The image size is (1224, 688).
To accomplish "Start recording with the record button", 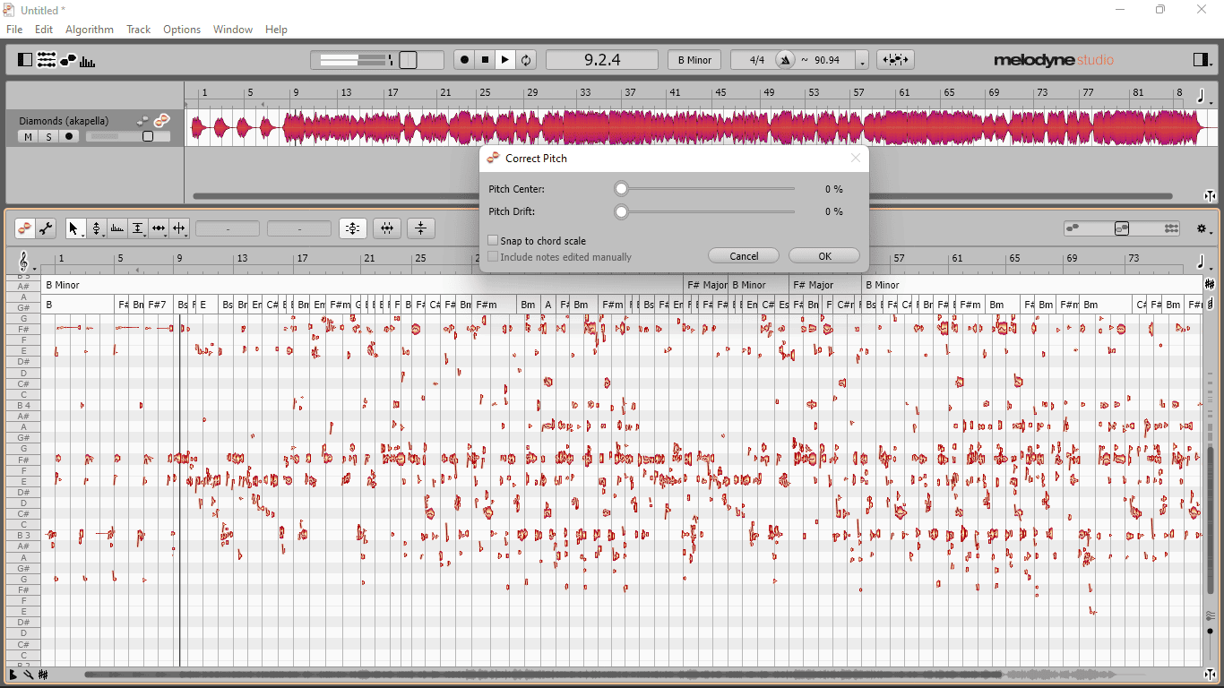I will coord(464,60).
